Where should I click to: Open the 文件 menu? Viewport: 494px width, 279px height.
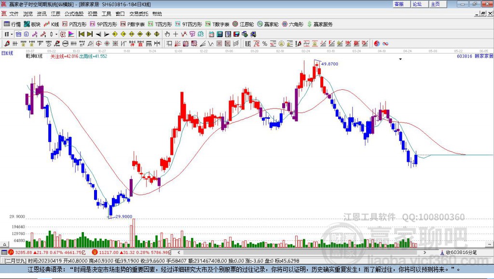[x=14, y=14]
